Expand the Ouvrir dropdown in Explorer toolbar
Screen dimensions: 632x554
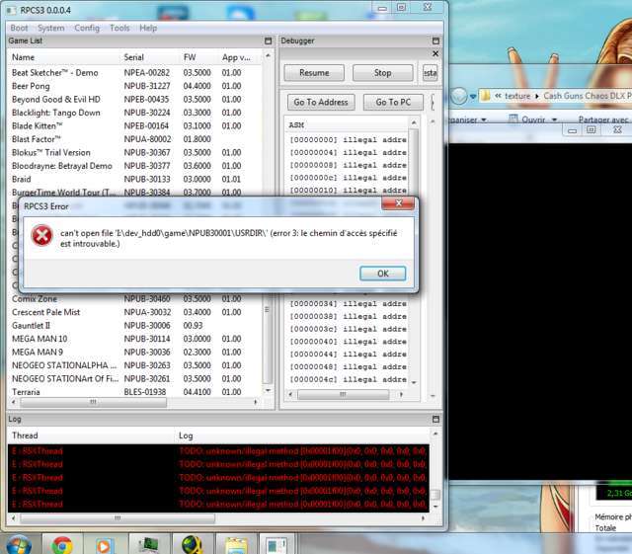click(553, 119)
